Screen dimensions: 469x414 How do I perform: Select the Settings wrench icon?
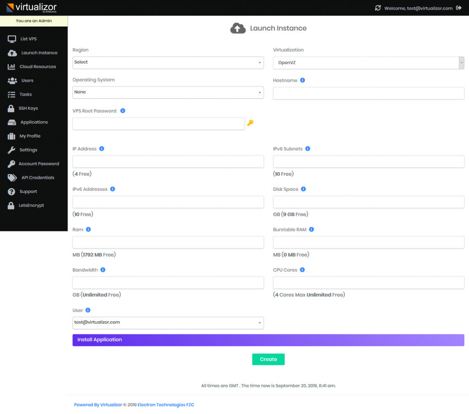coord(11,150)
